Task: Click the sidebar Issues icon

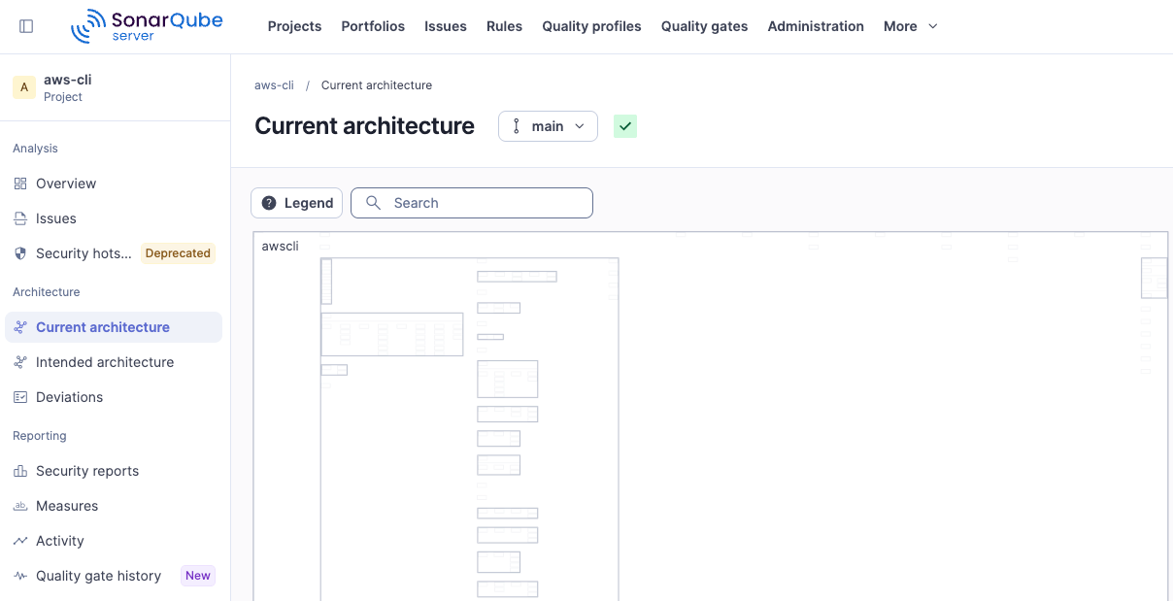Action: click(20, 218)
